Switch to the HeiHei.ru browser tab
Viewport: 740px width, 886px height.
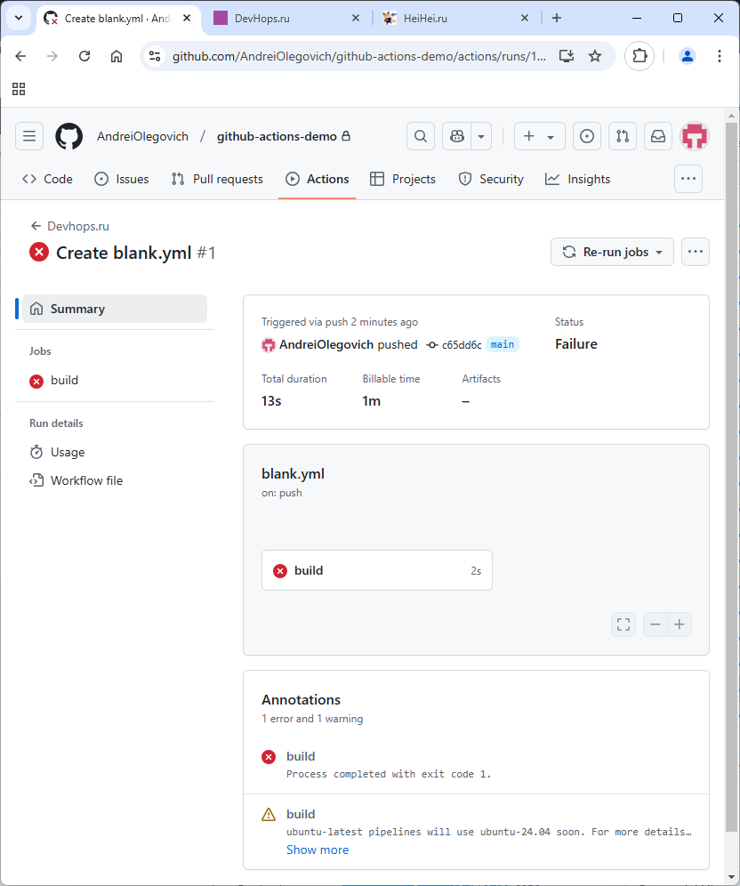pos(456,18)
